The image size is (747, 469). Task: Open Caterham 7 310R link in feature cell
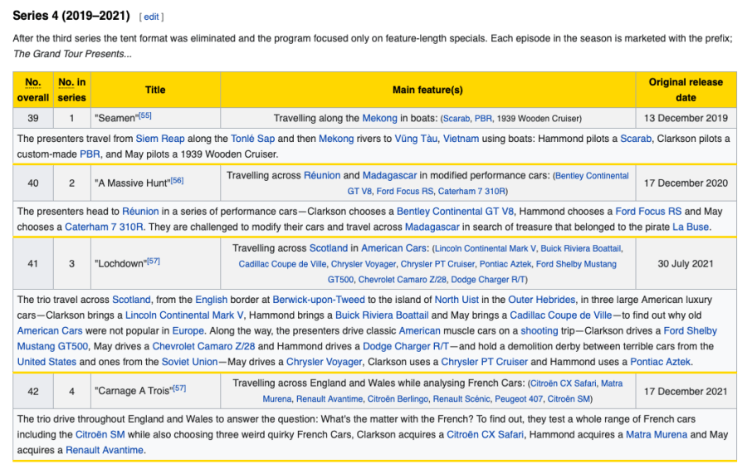471,191
